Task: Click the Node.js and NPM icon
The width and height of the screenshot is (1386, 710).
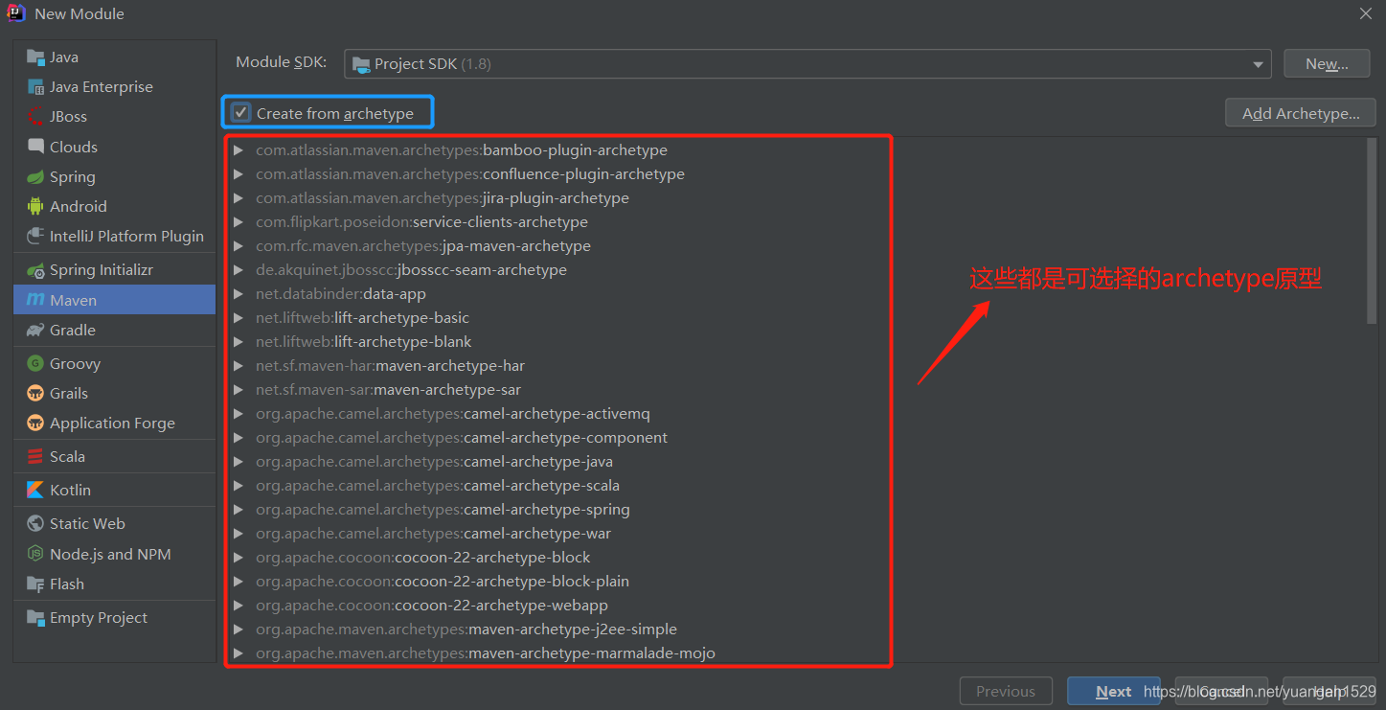Action: click(35, 554)
